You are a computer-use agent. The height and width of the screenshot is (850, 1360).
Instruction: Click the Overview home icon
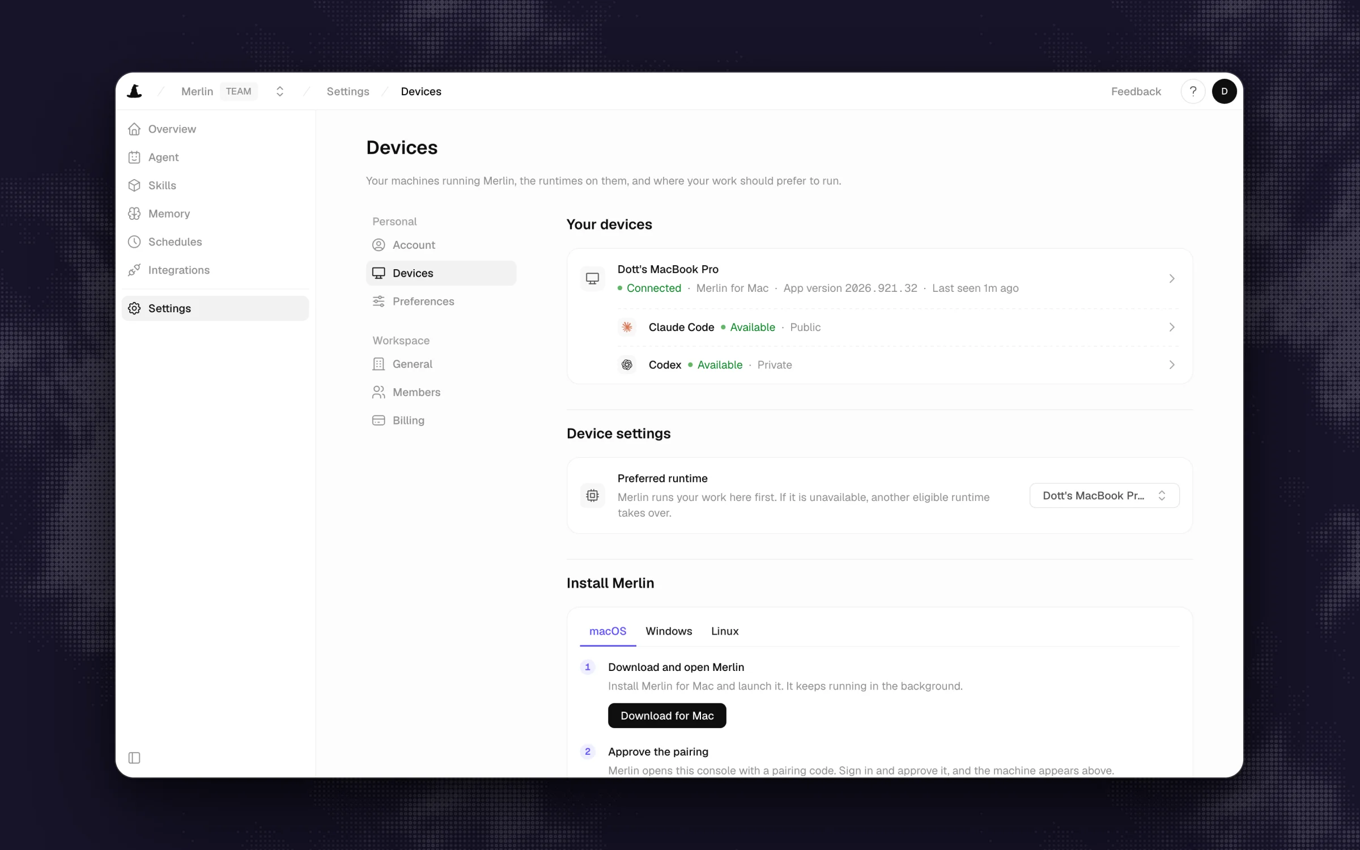[134, 129]
